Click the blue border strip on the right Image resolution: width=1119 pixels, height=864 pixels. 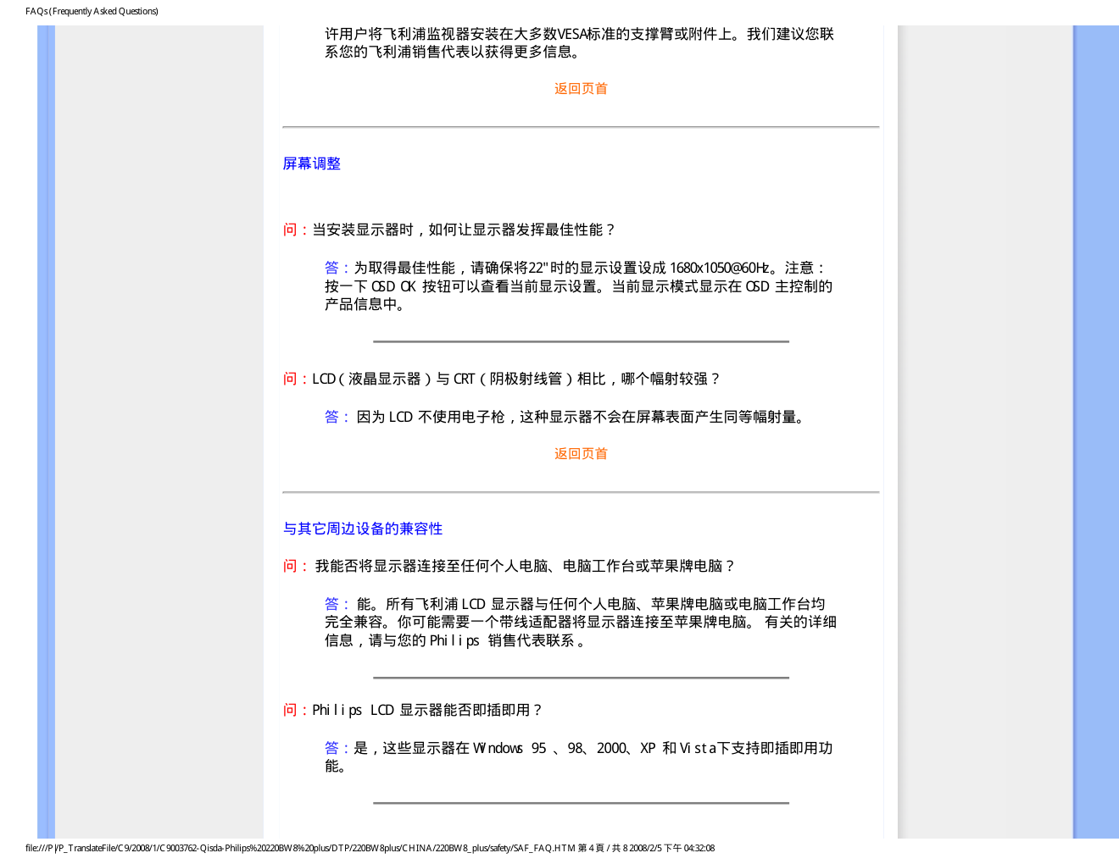click(x=1095, y=424)
